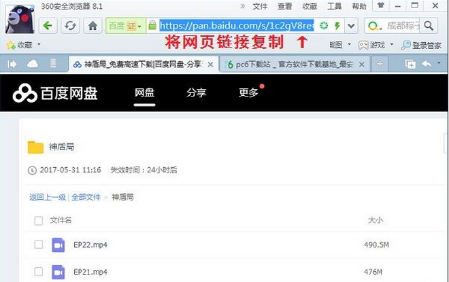Open the search engine selector dropdown
449x282 pixels.
point(375,27)
